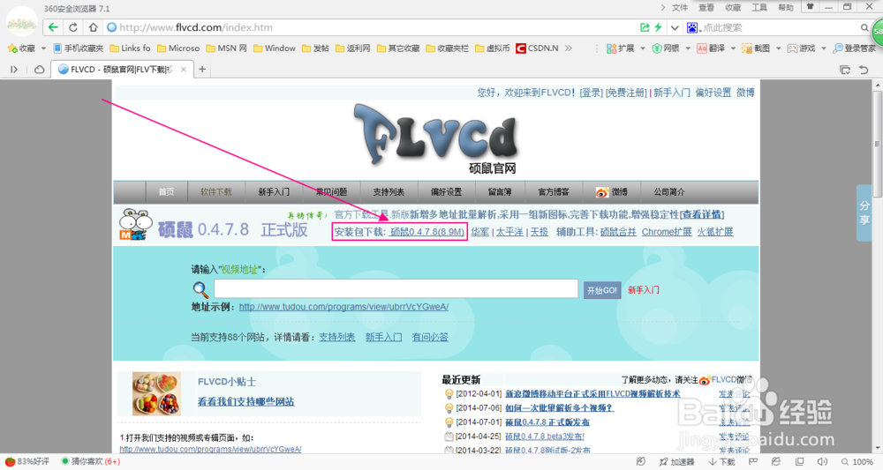Open the Microso bookmark folder

178,48
